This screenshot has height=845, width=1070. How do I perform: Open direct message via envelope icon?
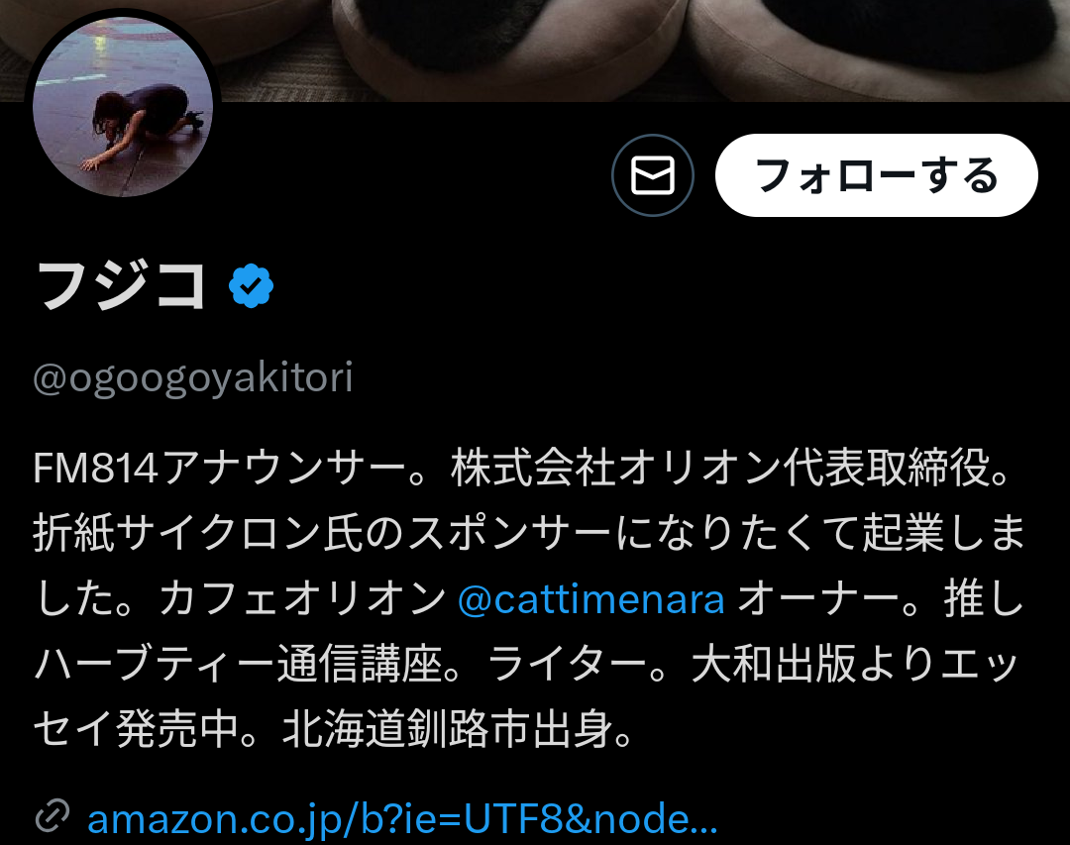point(652,175)
